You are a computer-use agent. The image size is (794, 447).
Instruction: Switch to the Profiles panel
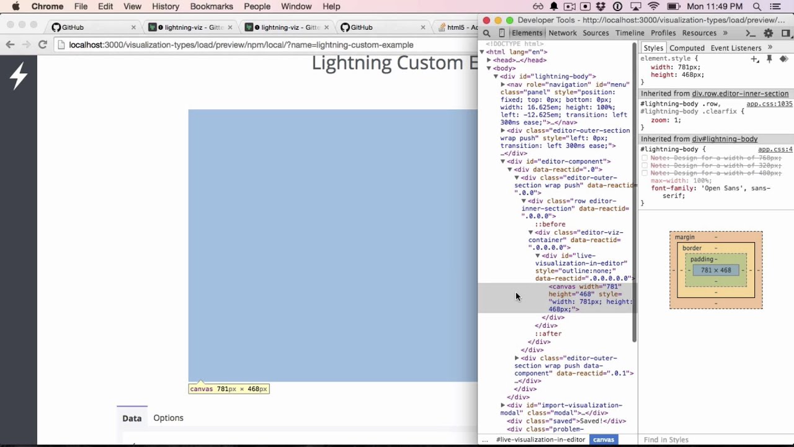click(663, 33)
